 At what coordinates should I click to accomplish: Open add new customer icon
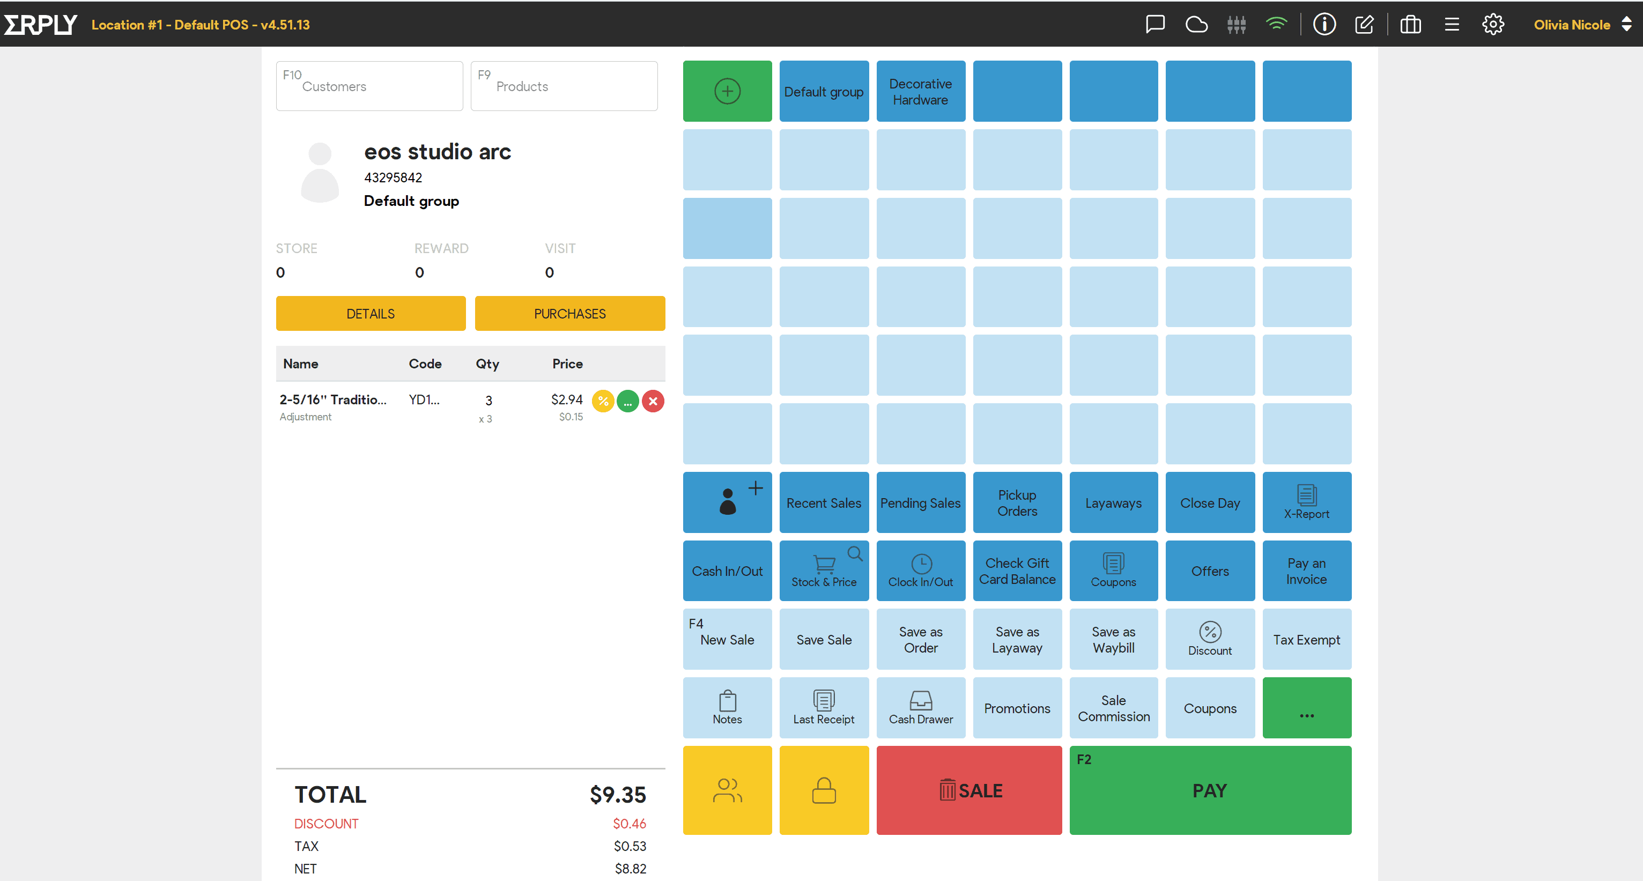[726, 502]
